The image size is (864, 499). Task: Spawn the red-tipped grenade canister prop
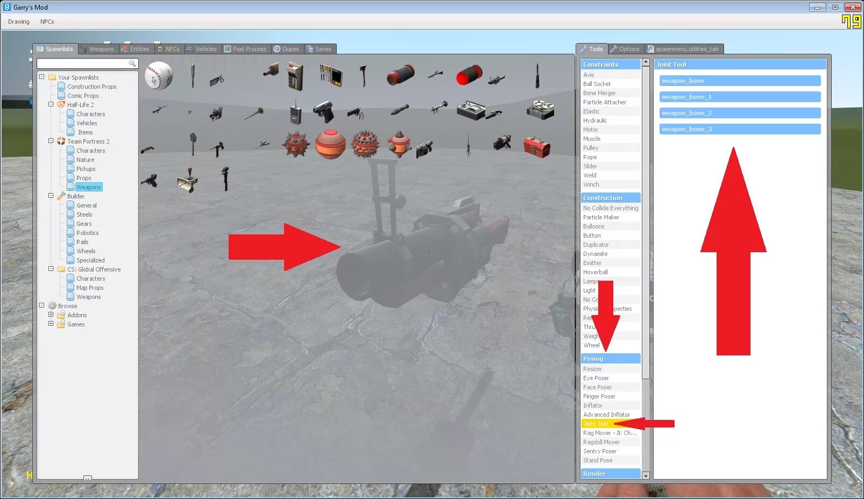469,75
